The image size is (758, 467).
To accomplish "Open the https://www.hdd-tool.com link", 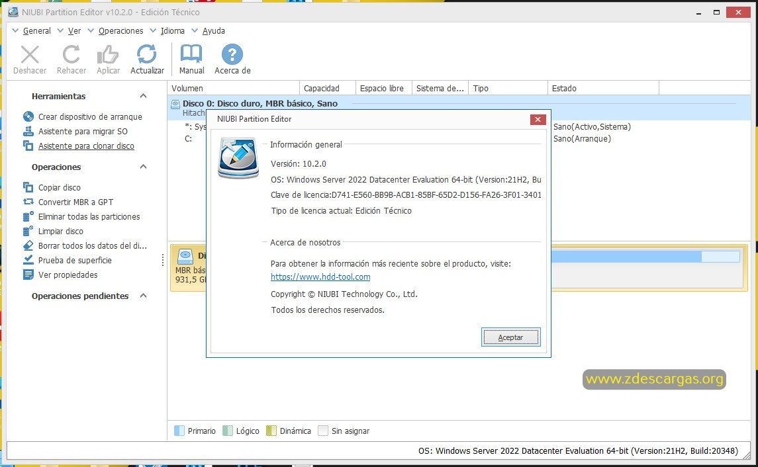I will pos(320,276).
